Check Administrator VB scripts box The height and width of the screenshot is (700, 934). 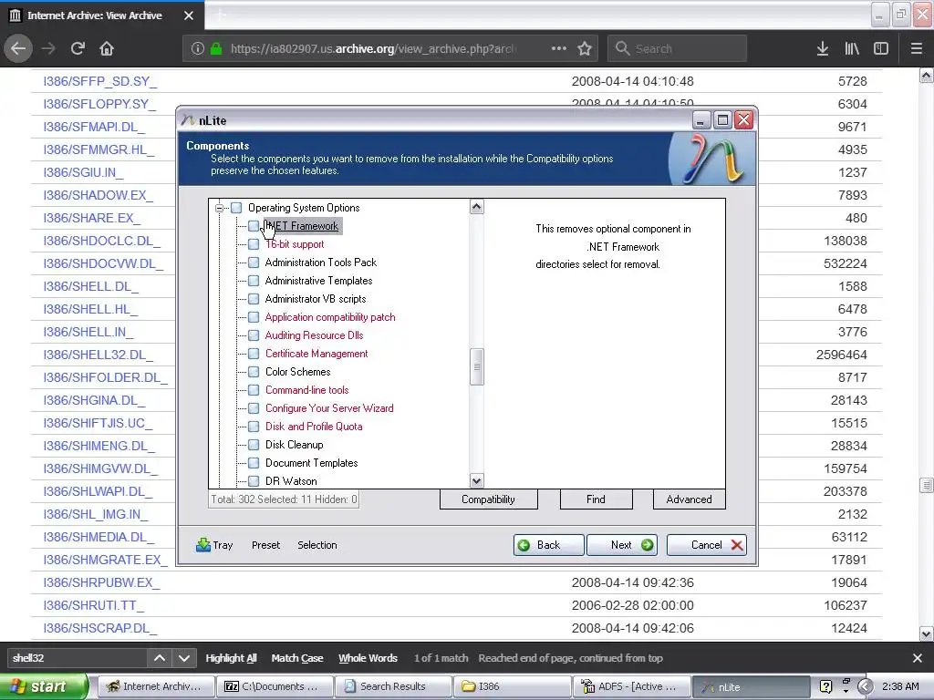pos(254,299)
